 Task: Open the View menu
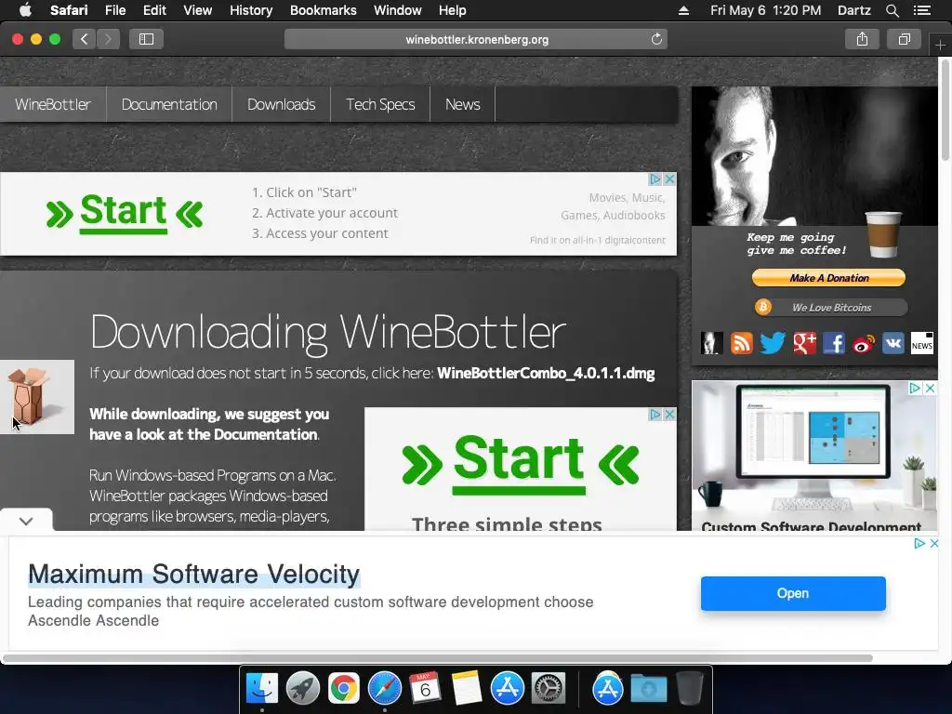(197, 10)
